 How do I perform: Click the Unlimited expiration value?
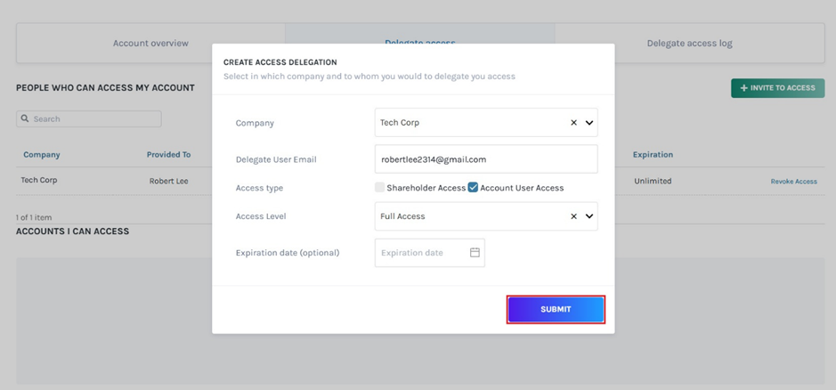click(x=653, y=181)
